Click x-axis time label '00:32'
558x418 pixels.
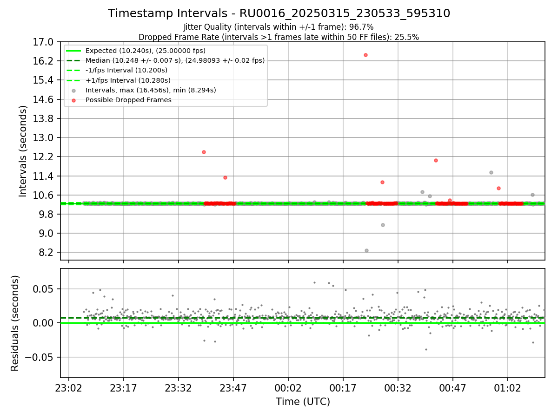tap(398, 387)
